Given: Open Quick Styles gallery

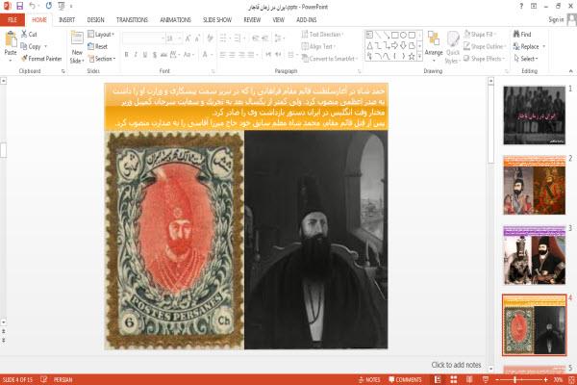Looking at the screenshot, I should [x=453, y=47].
